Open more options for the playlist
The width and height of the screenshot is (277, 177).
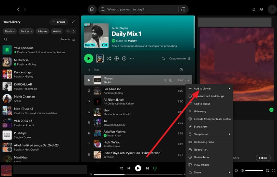point(132,58)
